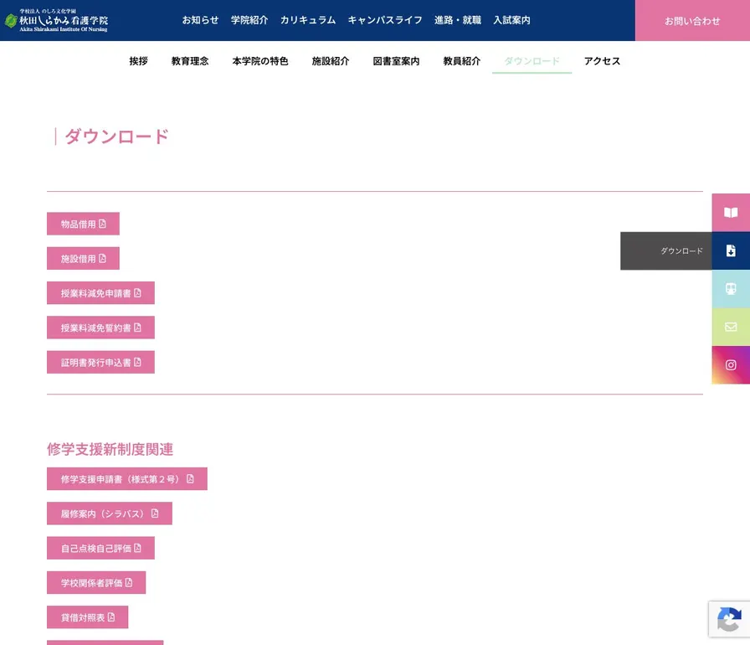Click the PDF icon beside 証明書発行申込書
The width and height of the screenshot is (750, 645).
click(x=137, y=362)
